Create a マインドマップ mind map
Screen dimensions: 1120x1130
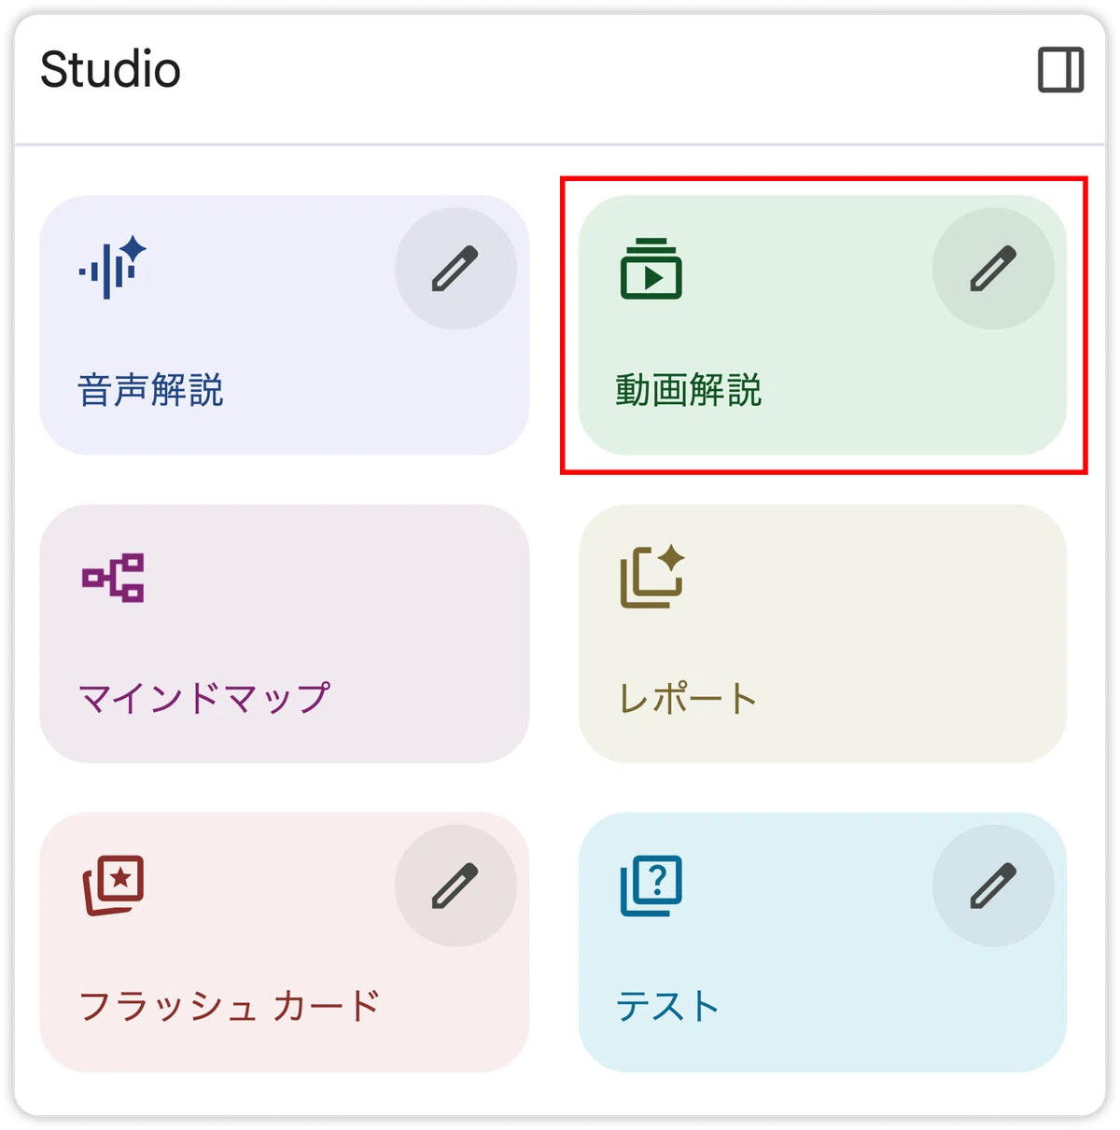[285, 634]
